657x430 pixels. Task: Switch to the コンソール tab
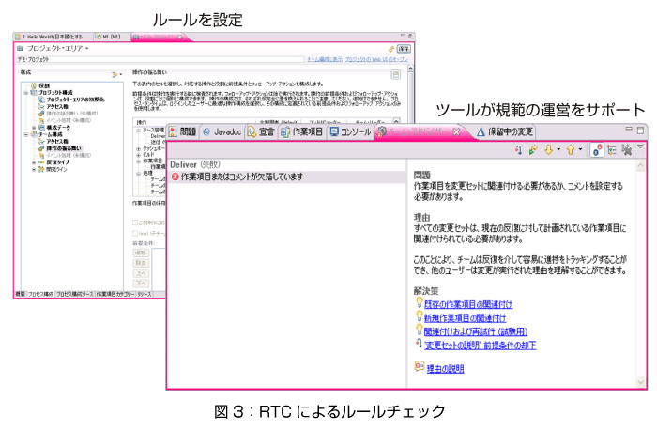[x=350, y=132]
